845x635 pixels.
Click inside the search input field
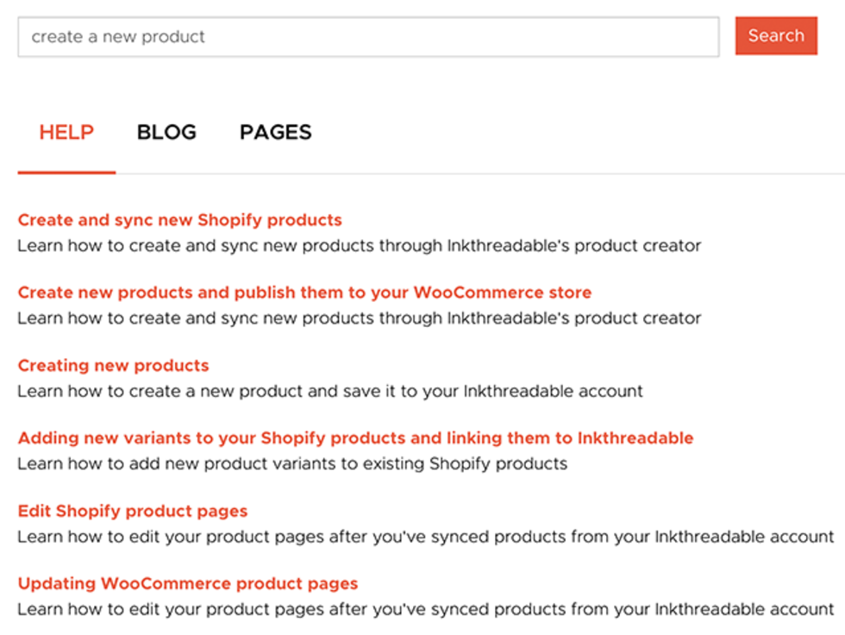pos(368,36)
